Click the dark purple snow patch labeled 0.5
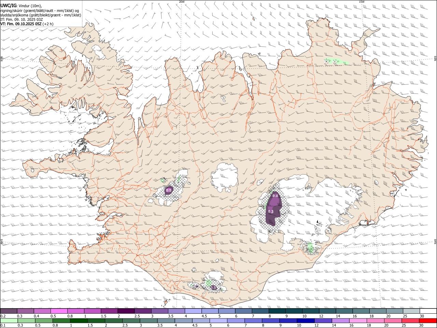This screenshot has height=328, width=437. click(169, 190)
